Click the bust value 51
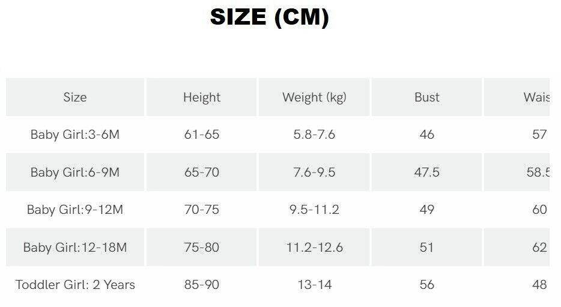Viewport: 561px width, 307px height. click(x=427, y=248)
